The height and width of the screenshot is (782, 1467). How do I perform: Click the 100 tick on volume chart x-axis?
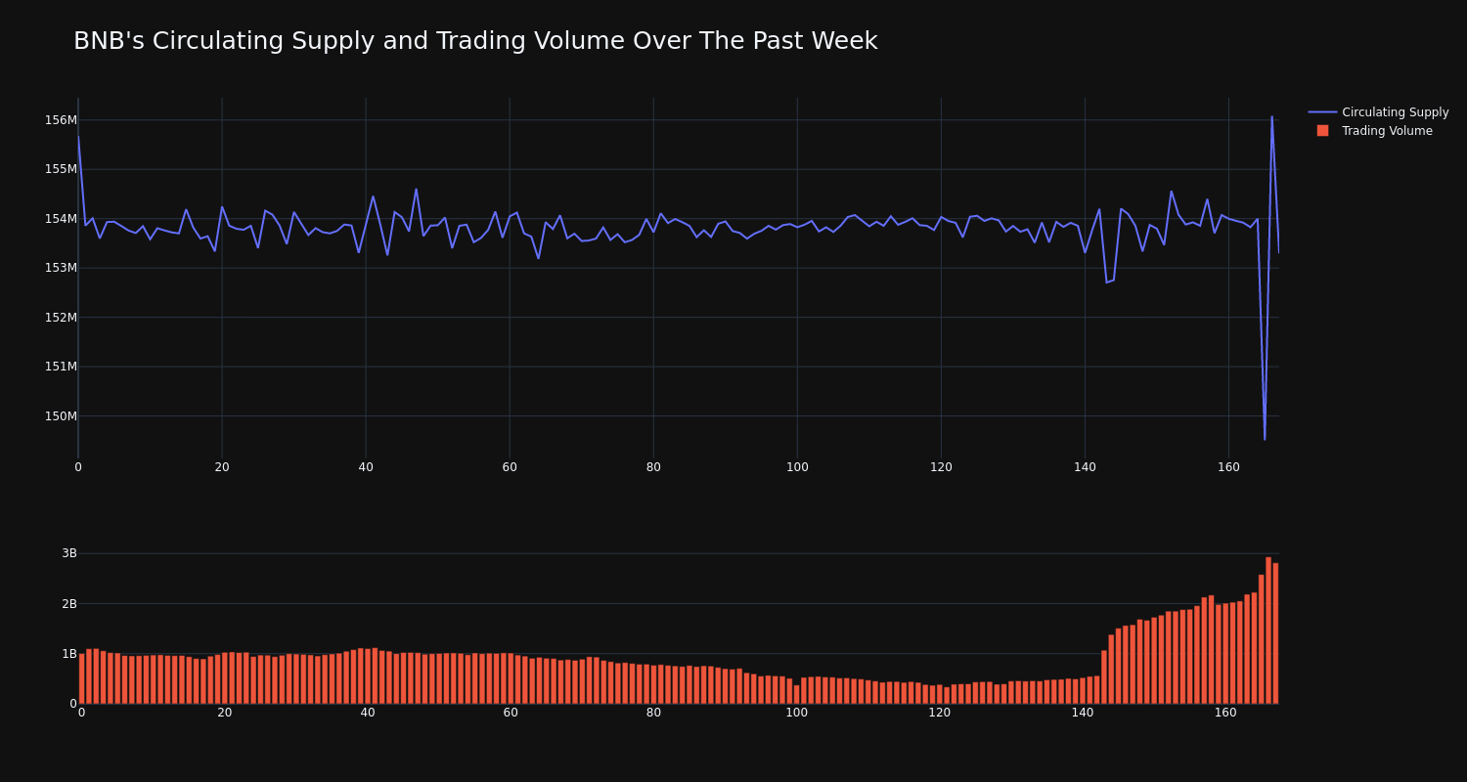tap(797, 713)
